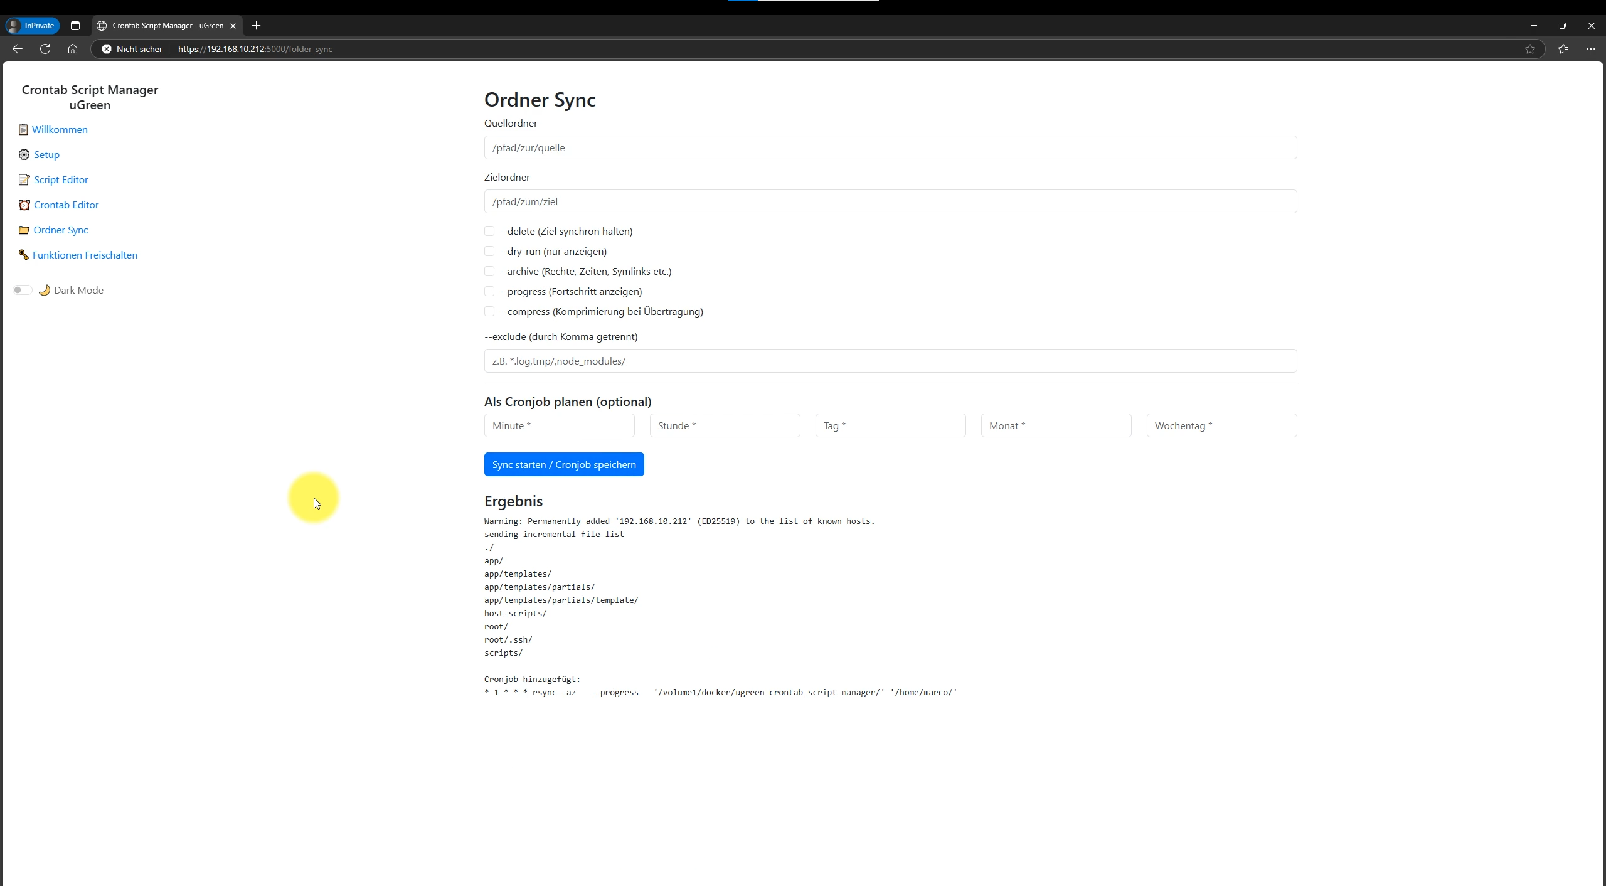Open the browser home page
The width and height of the screenshot is (1606, 886).
[x=73, y=49]
